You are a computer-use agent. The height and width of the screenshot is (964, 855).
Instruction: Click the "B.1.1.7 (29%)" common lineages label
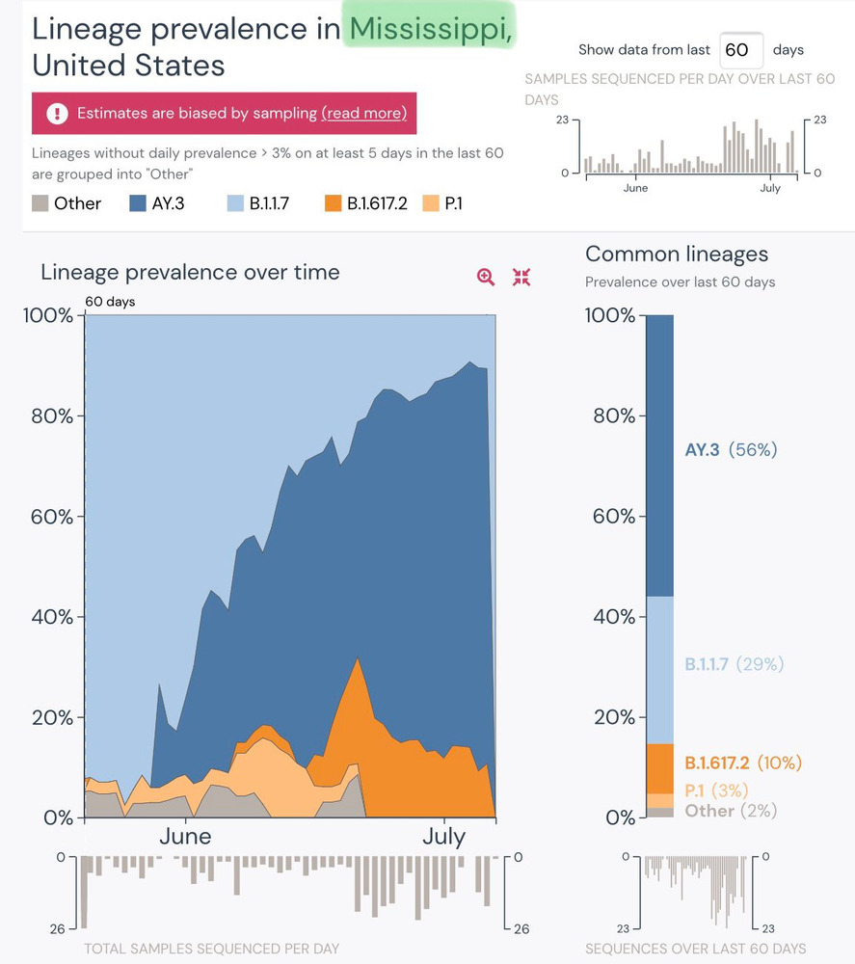[734, 664]
